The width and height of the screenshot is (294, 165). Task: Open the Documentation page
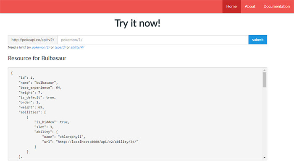tap(276, 7)
